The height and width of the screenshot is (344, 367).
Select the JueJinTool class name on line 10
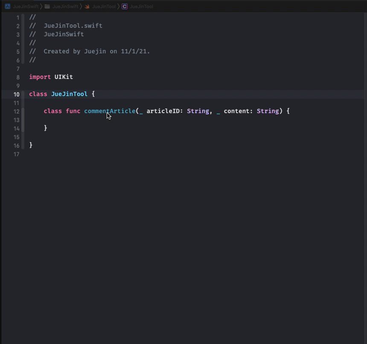point(69,94)
